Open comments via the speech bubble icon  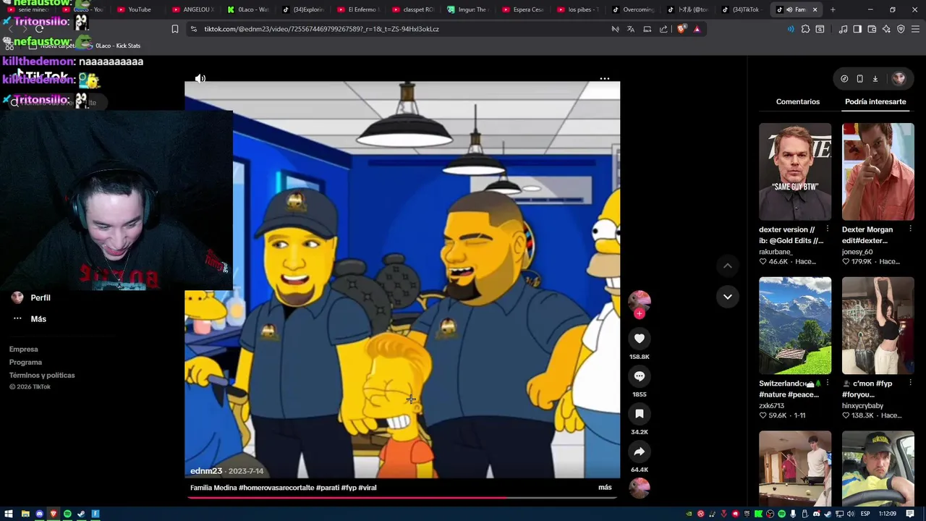[640, 376]
